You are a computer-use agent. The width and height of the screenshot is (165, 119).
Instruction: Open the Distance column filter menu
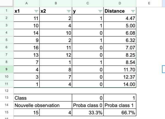click(133, 11)
